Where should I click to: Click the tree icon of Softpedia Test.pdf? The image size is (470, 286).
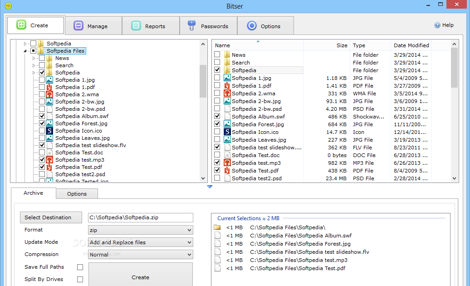coord(50,167)
